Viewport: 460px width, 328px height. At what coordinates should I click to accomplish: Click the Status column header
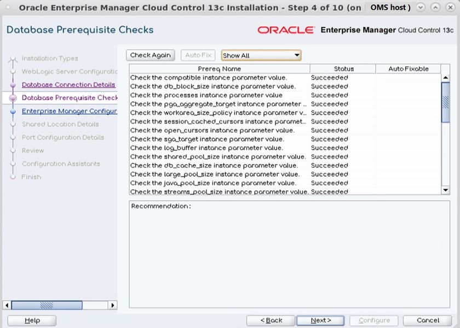[x=343, y=69]
